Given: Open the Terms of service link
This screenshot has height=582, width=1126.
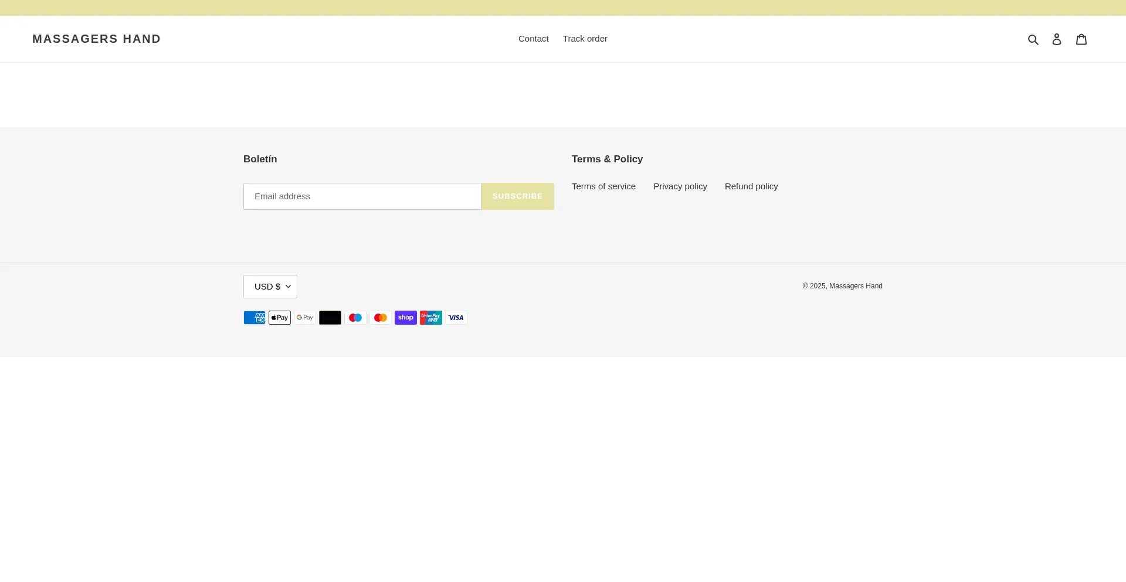Looking at the screenshot, I should pyautogui.click(x=603, y=186).
